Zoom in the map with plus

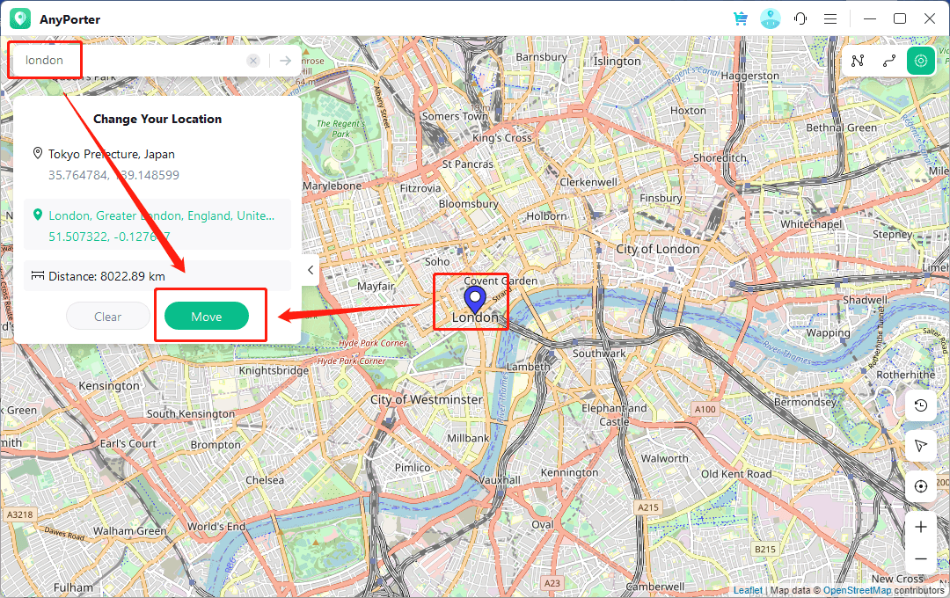tap(921, 527)
